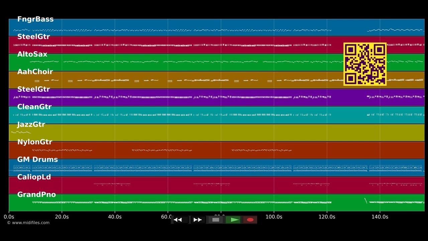Viewport: 428px width, 241px height.
Task: Select the AahChoir track label
Action: click(x=35, y=72)
